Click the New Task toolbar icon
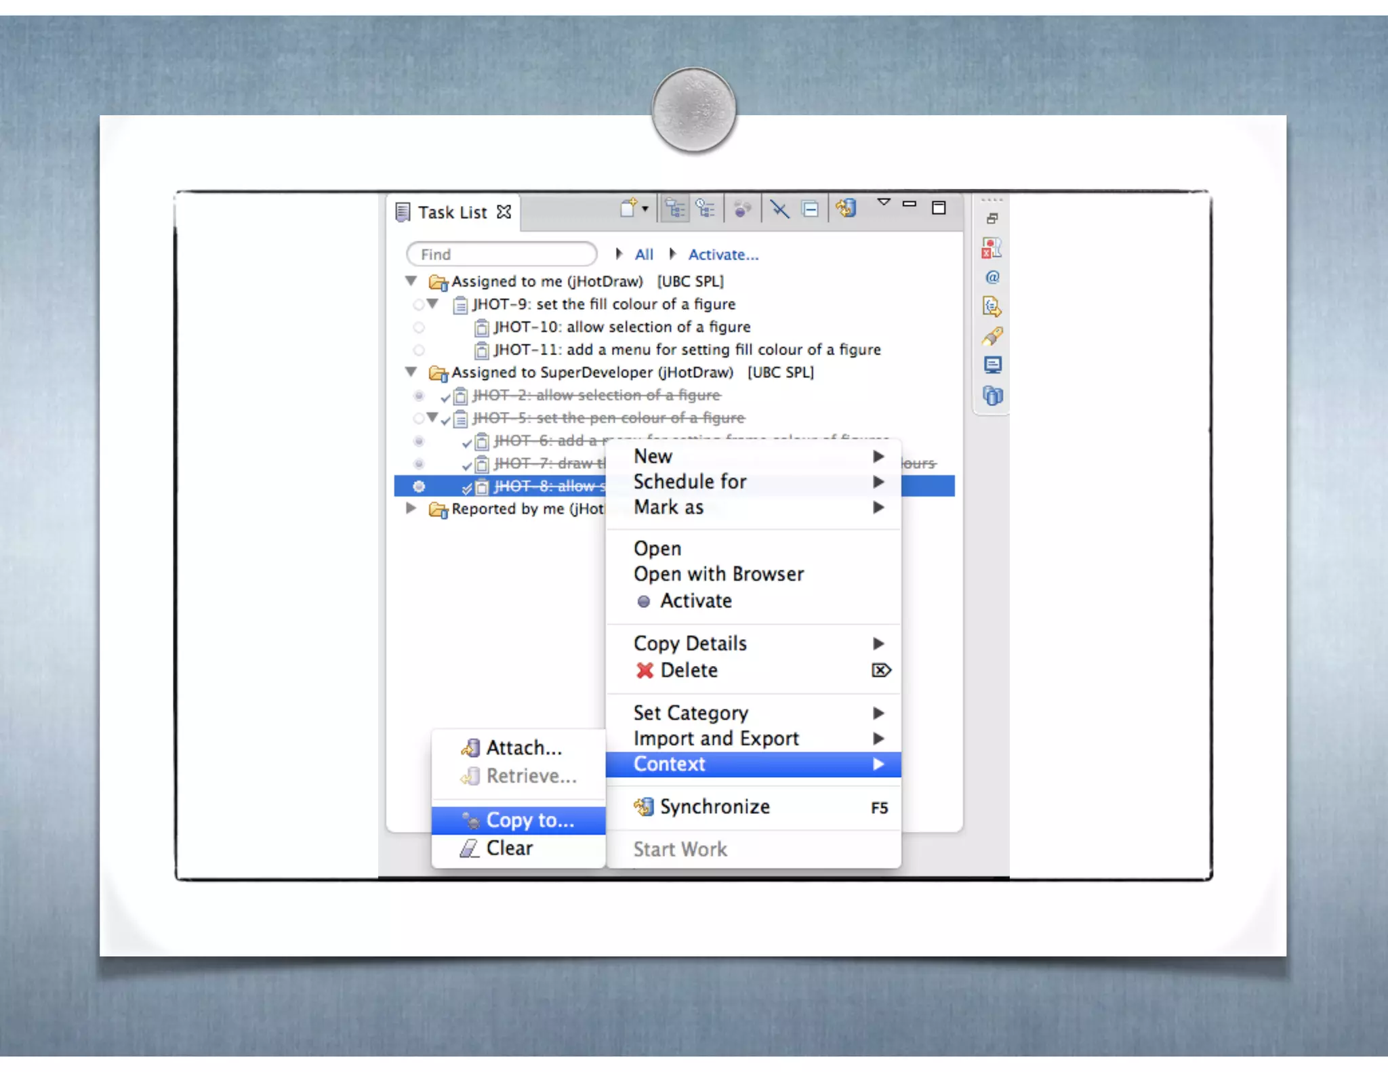 coord(628,208)
